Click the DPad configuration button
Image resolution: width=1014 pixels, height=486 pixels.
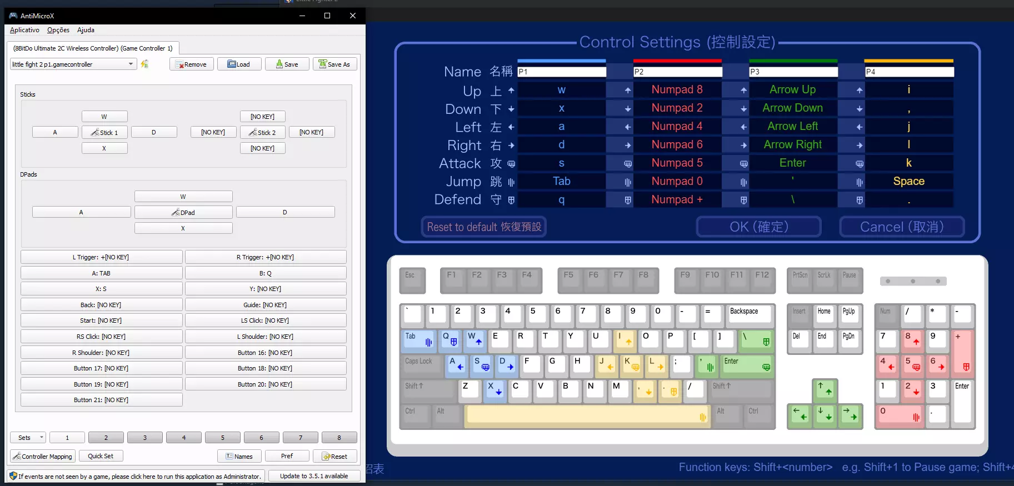pyautogui.click(x=183, y=212)
